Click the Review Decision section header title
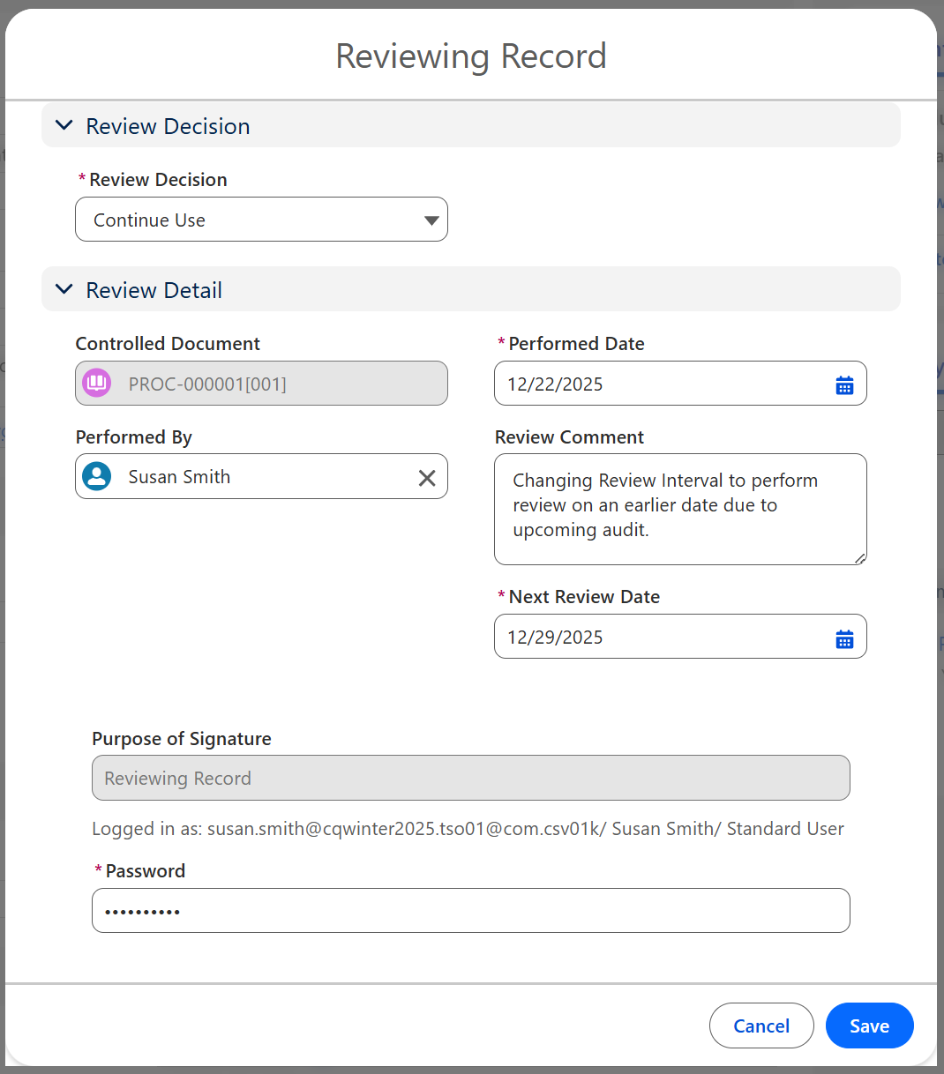This screenshot has height=1074, width=944. (168, 126)
